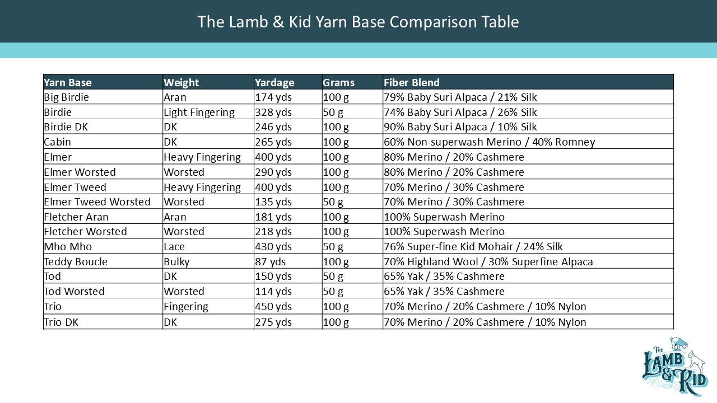Viewport: 717px width, 403px height.
Task: Click the Grams column header
Action: (338, 82)
